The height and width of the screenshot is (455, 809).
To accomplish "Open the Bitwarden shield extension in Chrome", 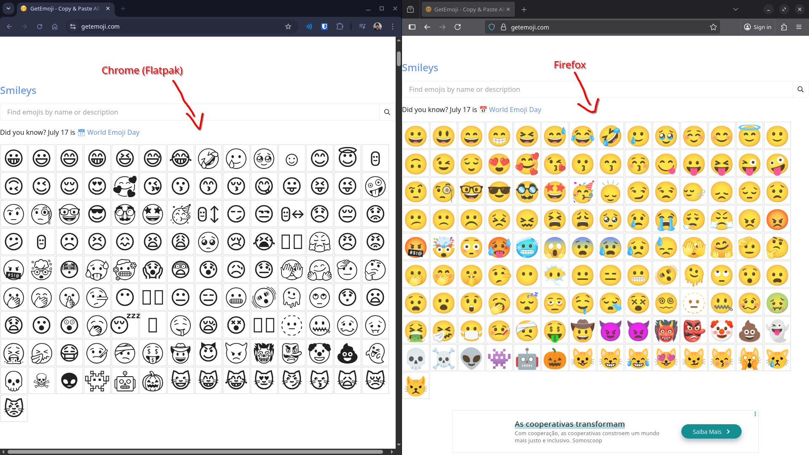I will (x=324, y=27).
